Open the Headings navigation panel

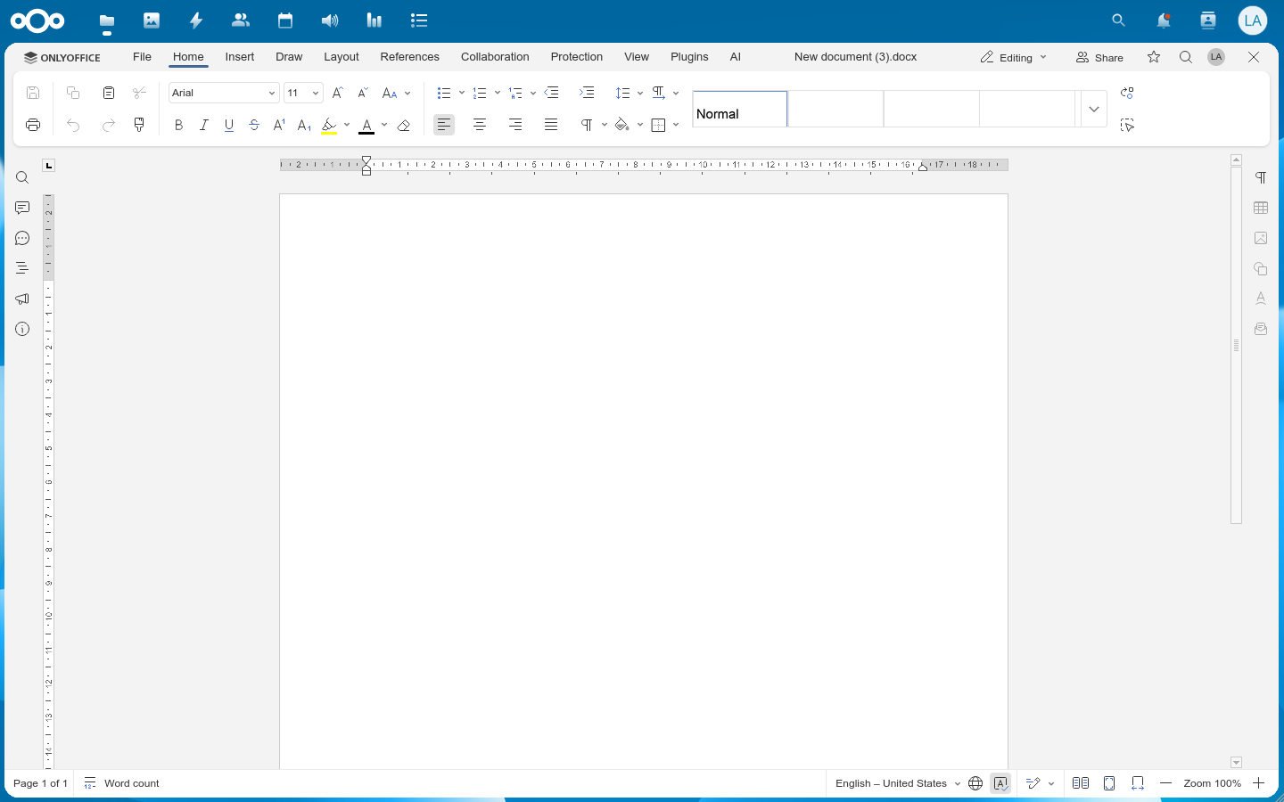pyautogui.click(x=22, y=268)
